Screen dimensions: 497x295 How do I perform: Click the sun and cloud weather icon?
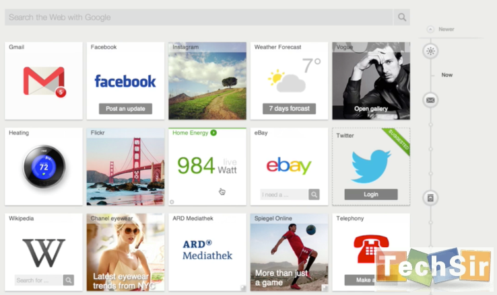(x=286, y=81)
